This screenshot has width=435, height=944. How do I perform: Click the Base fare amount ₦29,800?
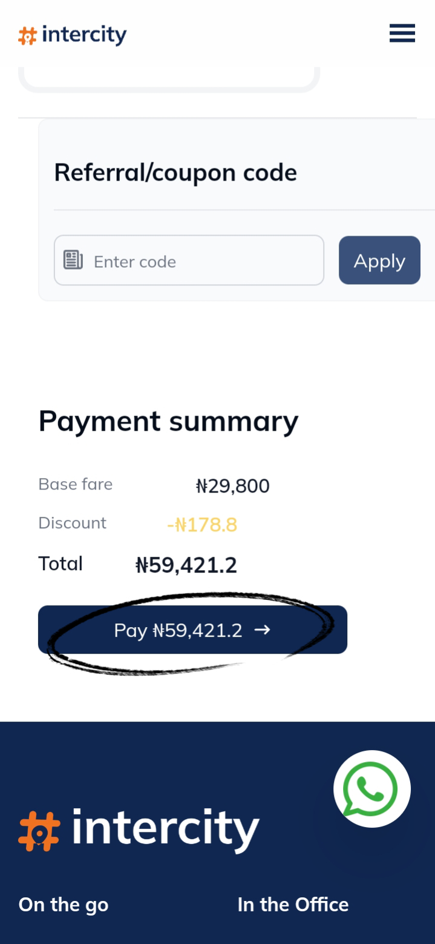(232, 486)
